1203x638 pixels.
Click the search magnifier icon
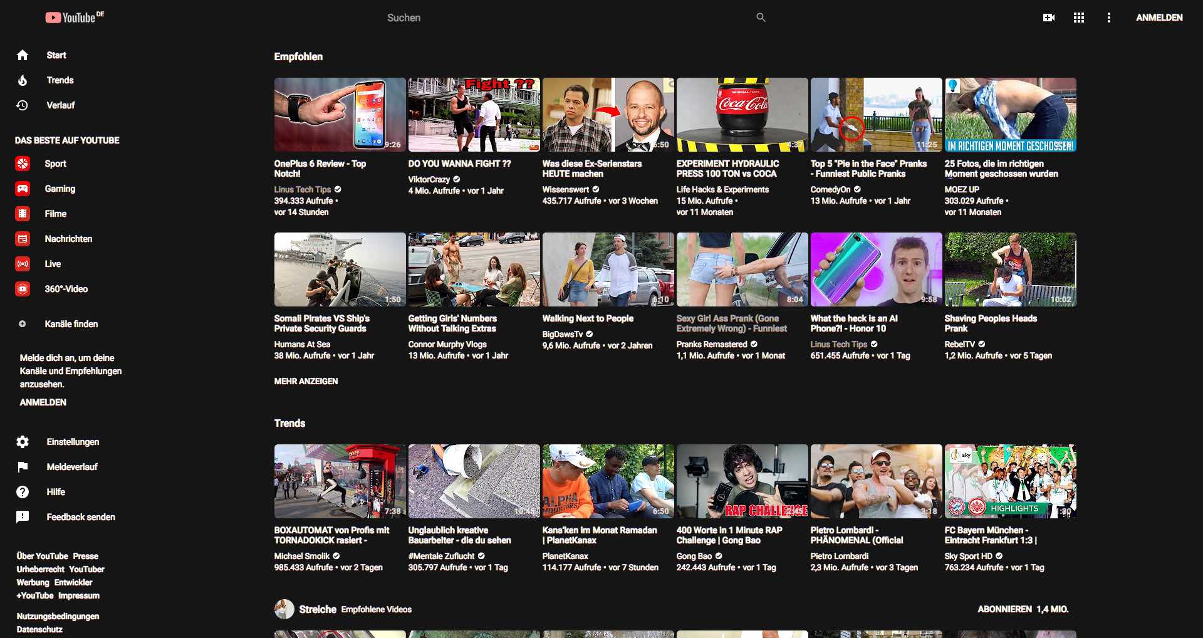(761, 18)
